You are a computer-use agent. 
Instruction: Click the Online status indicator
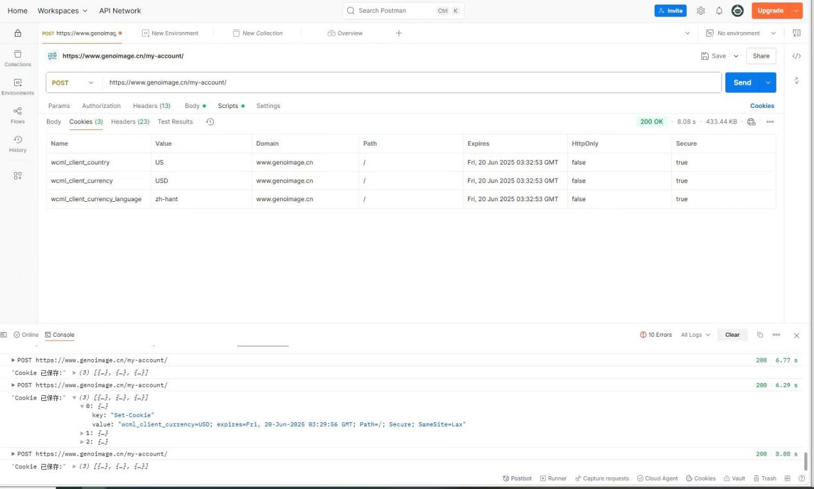pyautogui.click(x=26, y=335)
